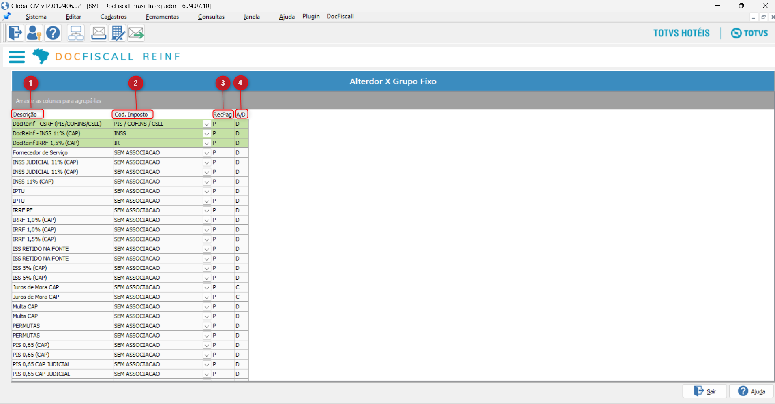Click the TOTVS HOTÉIS branding text
Image resolution: width=775 pixels, height=404 pixels.
click(x=681, y=33)
